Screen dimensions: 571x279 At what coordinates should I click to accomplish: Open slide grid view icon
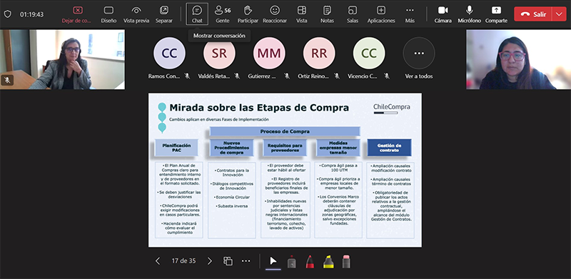(x=228, y=260)
